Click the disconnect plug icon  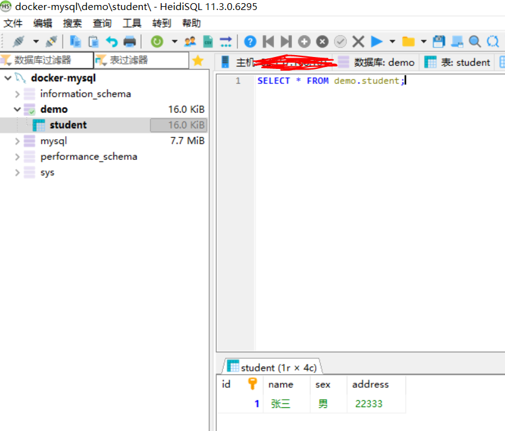[51, 41]
